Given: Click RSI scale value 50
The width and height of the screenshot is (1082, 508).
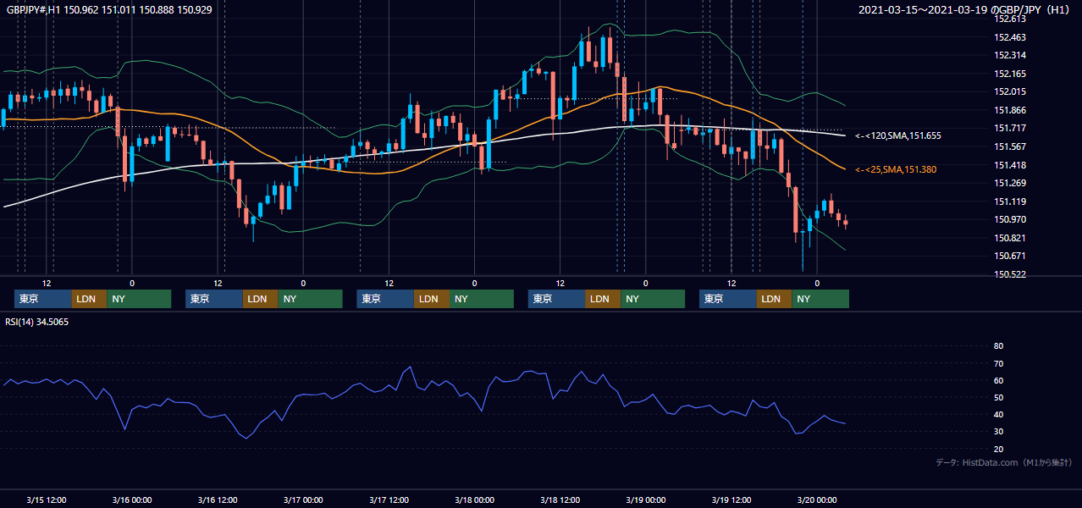Looking at the screenshot, I should click(x=998, y=397).
